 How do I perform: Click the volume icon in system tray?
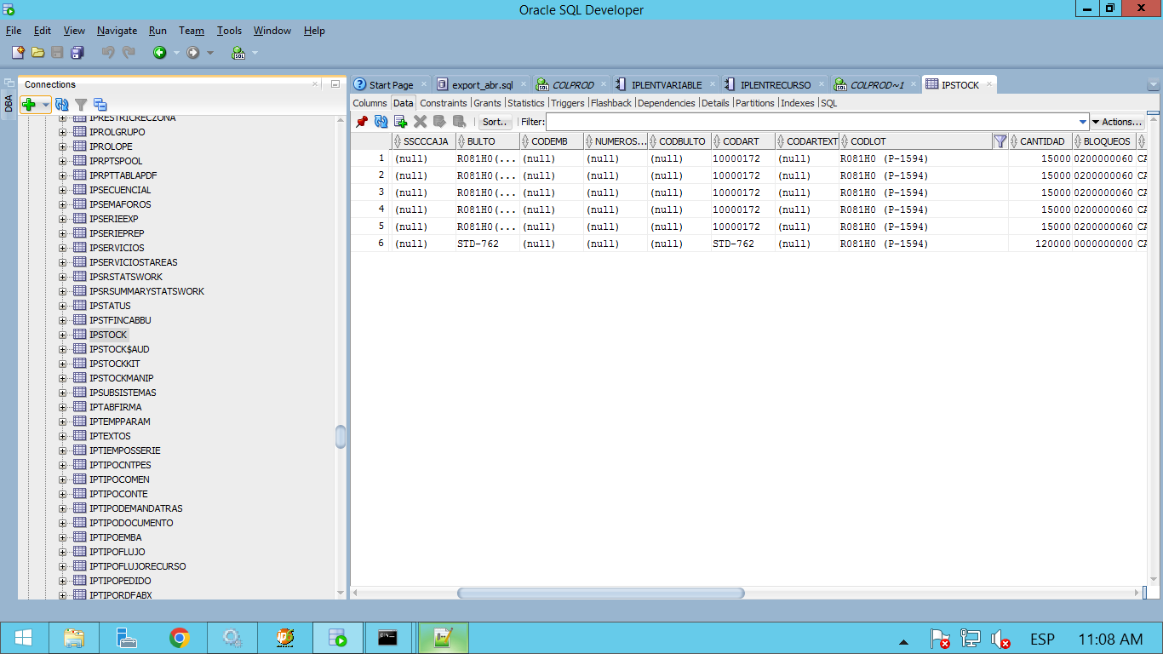(x=1001, y=639)
